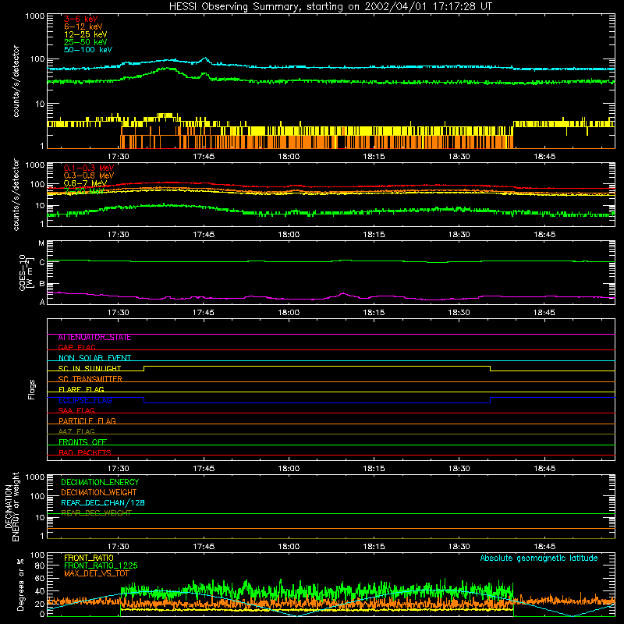Click the ECLIPSE_FLAG label
Screen dimensions: 624x624
[85, 400]
